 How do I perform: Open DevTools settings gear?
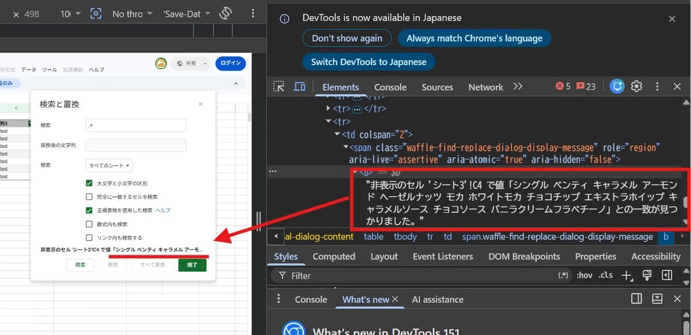point(636,86)
